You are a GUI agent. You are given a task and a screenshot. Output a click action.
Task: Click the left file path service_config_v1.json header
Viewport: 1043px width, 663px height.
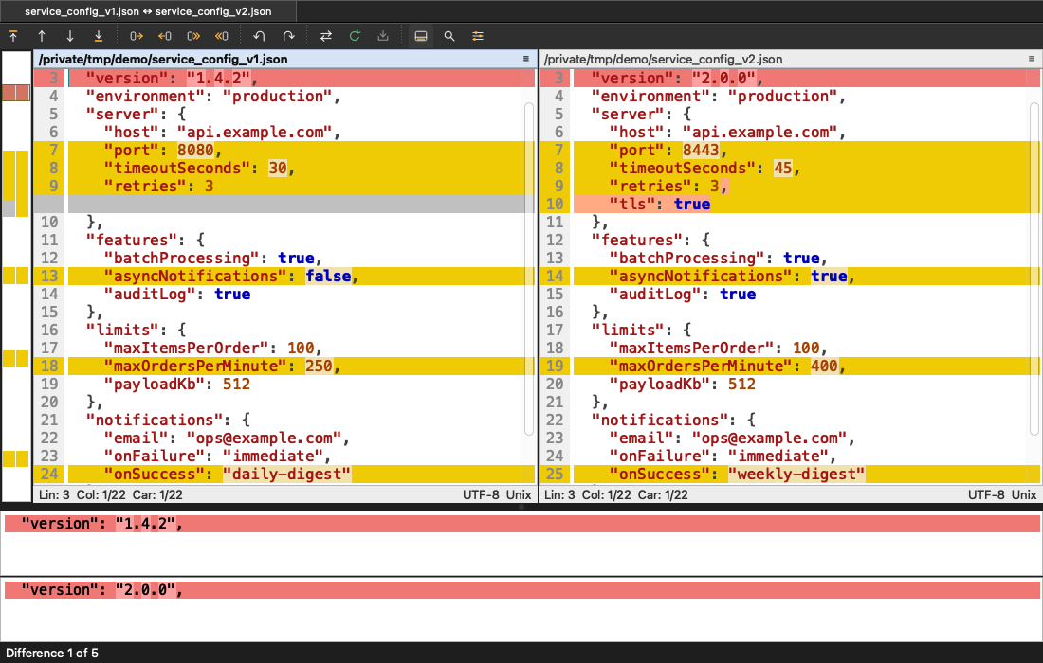point(163,59)
